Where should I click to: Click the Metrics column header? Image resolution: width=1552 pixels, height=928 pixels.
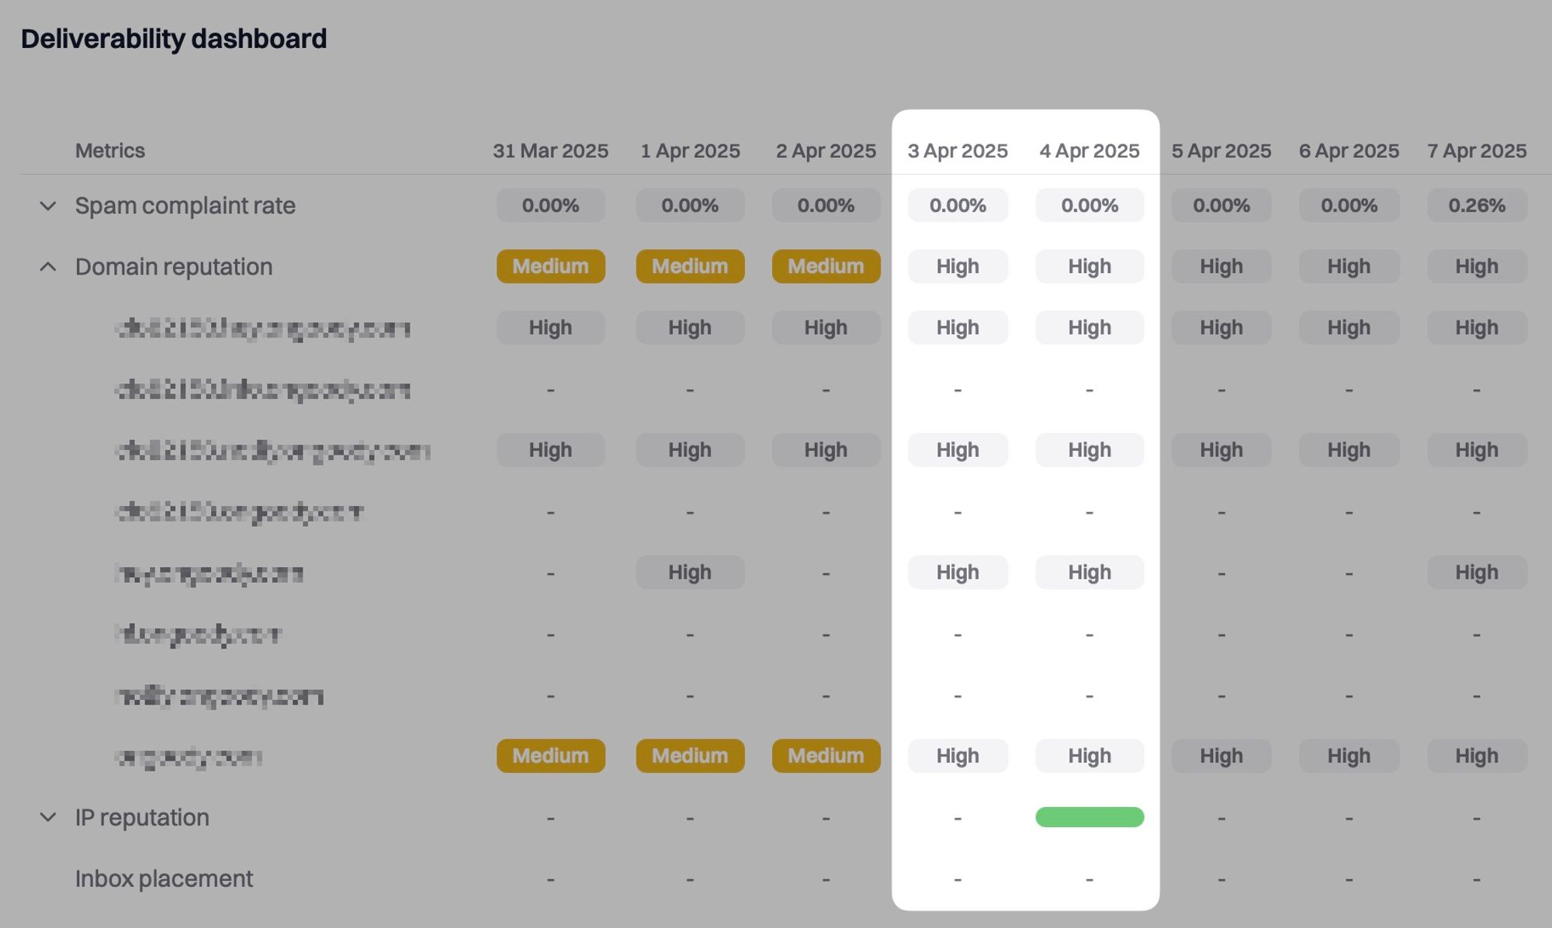coord(109,151)
